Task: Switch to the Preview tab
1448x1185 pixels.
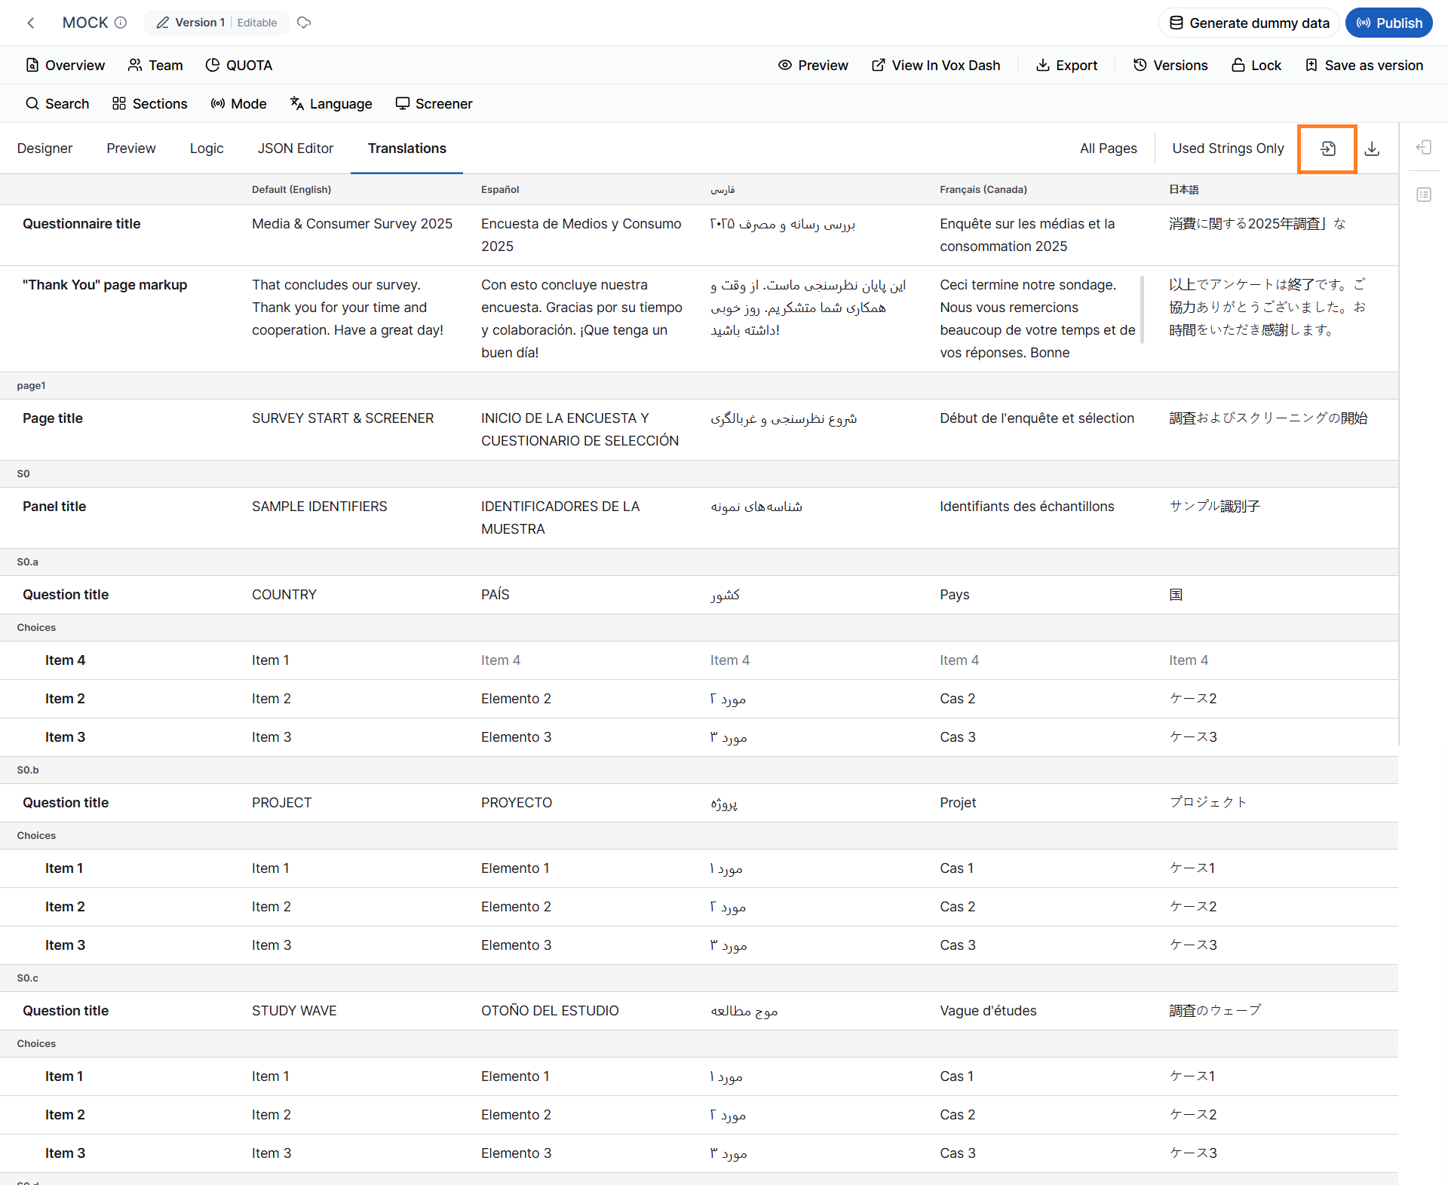Action: coord(131,149)
